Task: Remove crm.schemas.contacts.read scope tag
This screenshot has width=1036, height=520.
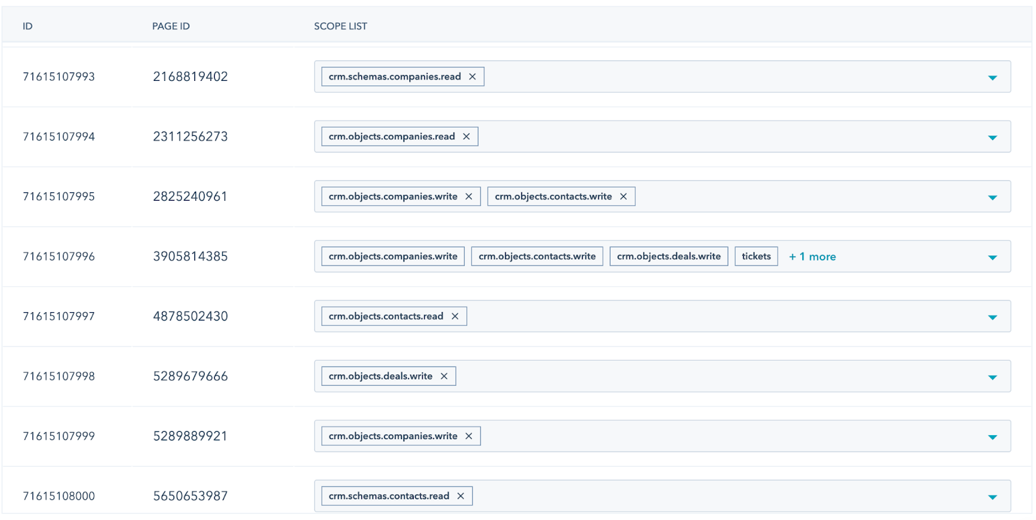Action: (461, 496)
